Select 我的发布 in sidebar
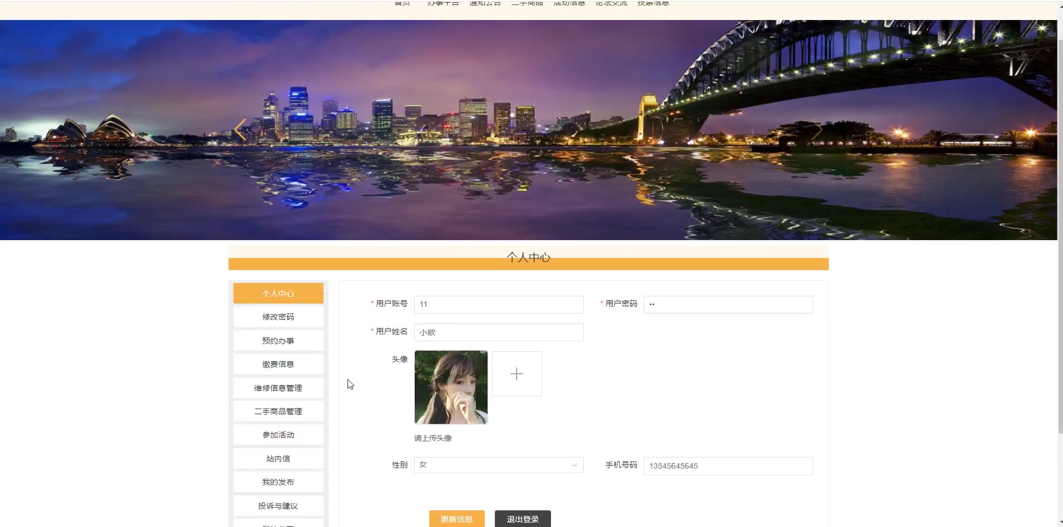The image size is (1063, 527). 278,482
